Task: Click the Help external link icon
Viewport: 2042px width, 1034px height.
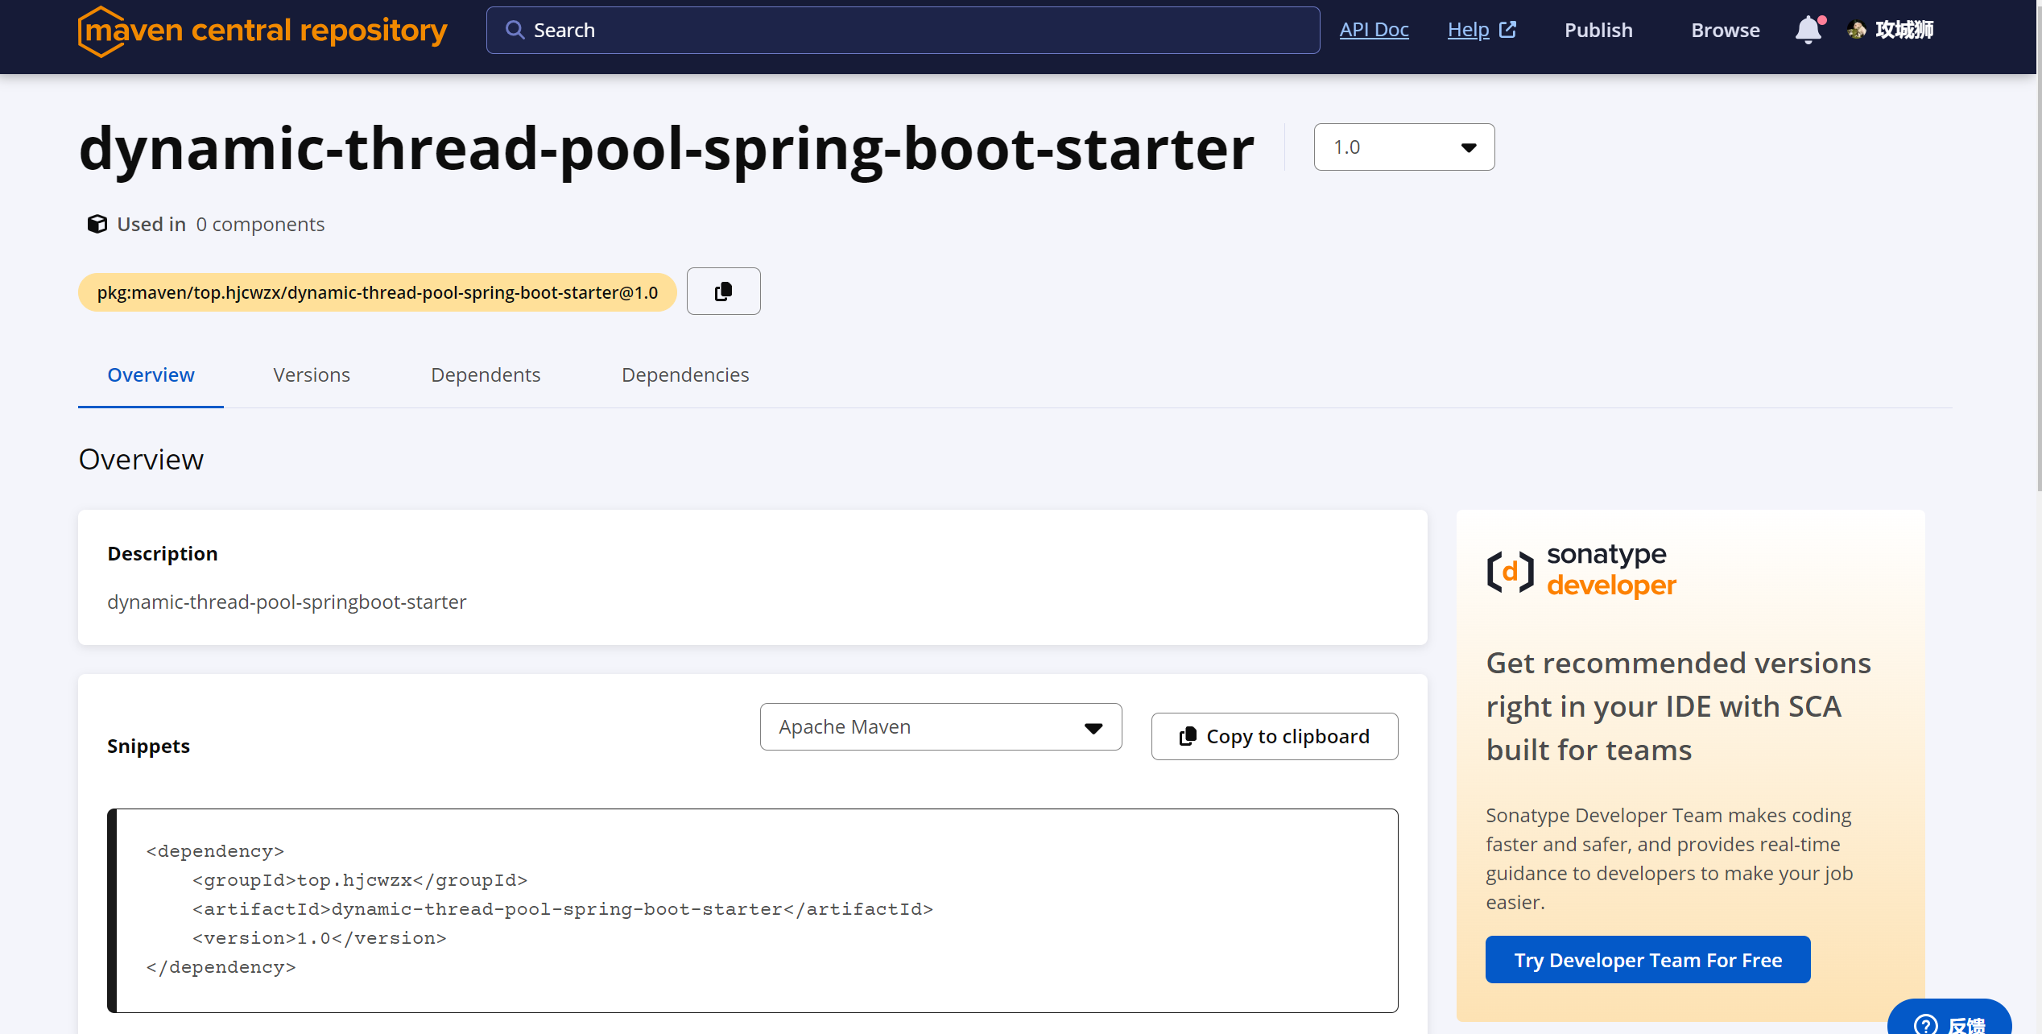Action: pyautogui.click(x=1507, y=31)
